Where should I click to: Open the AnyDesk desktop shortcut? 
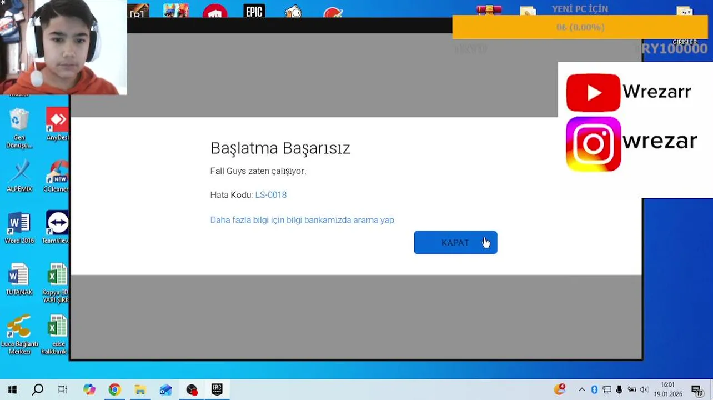[x=58, y=124]
